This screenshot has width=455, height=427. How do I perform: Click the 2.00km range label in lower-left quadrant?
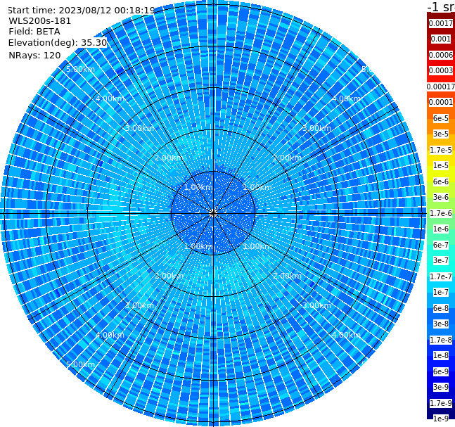tap(169, 276)
